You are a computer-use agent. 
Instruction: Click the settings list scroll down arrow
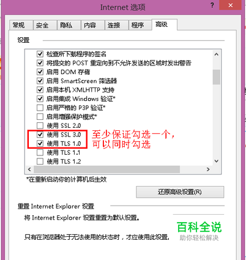pyautogui.click(x=217, y=161)
